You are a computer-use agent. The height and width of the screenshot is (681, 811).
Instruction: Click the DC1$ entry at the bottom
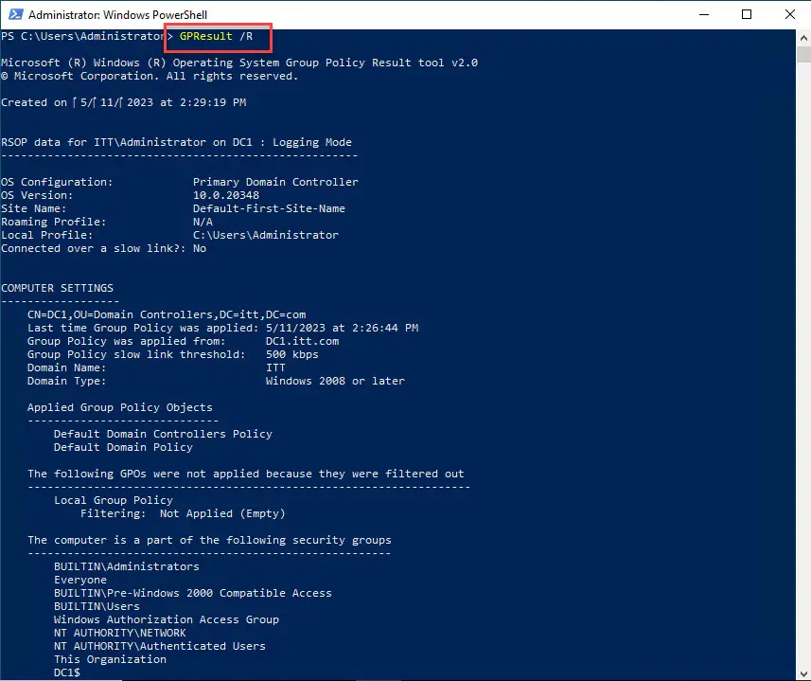(x=71, y=672)
